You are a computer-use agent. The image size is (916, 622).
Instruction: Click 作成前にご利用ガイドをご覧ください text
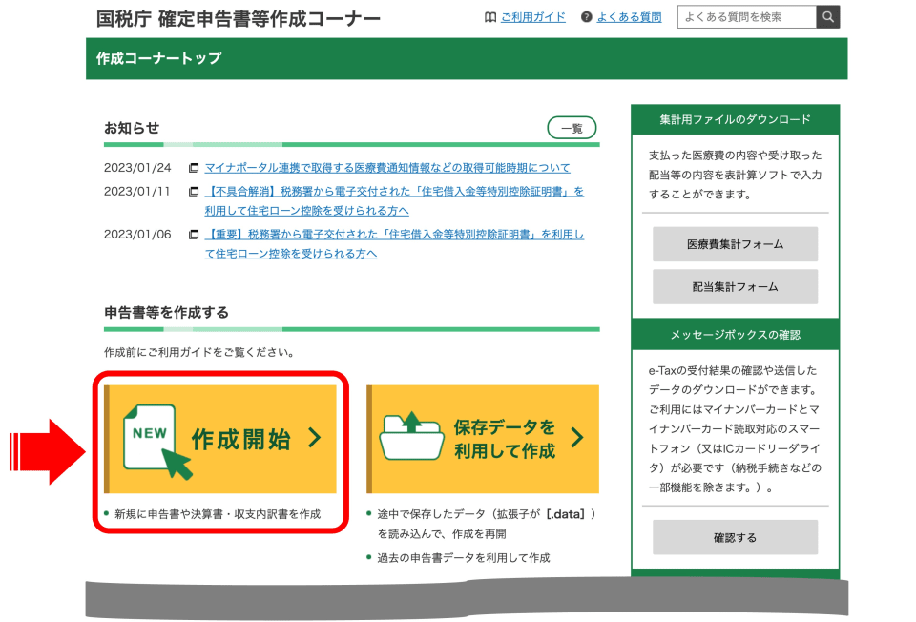(199, 352)
